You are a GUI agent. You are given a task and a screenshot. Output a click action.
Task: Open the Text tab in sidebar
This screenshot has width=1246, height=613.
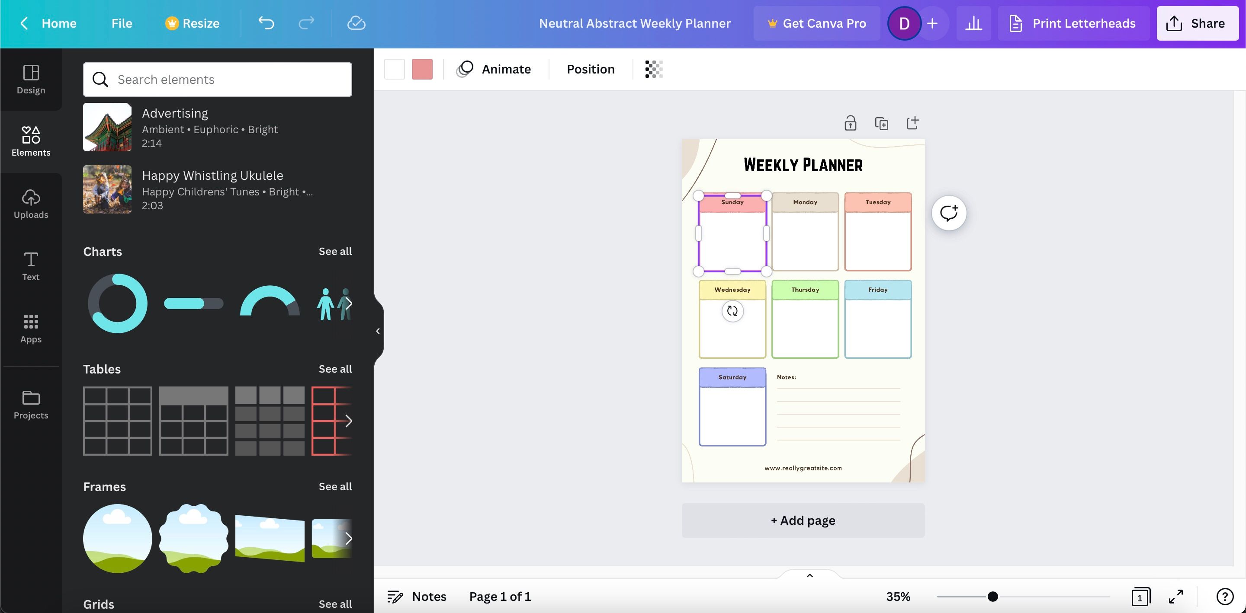(x=31, y=266)
